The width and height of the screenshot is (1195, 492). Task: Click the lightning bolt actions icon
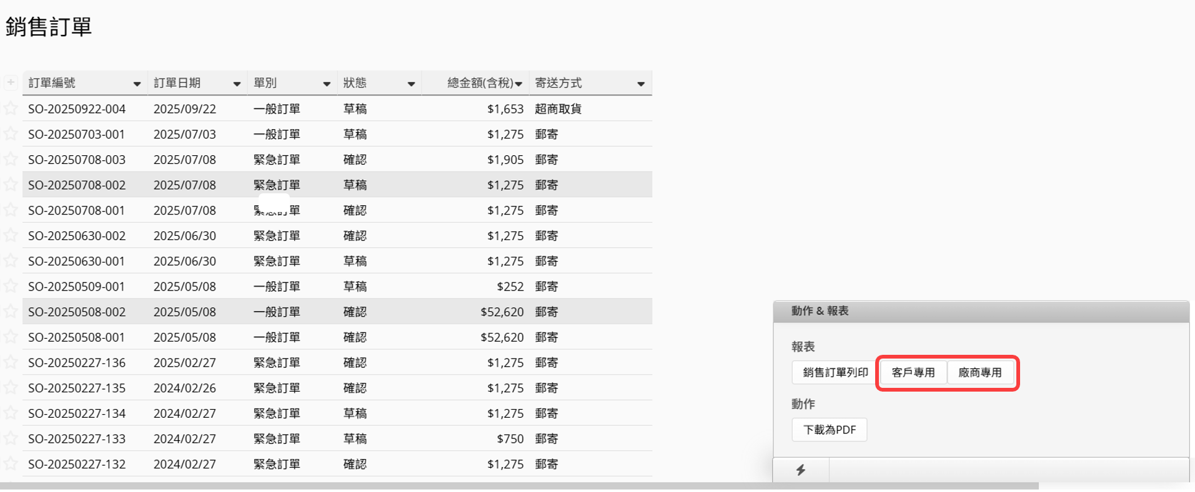(800, 470)
